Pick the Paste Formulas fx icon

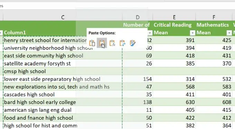(112, 43)
